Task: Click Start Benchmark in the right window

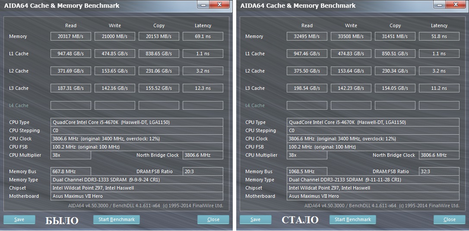Action: coord(353,219)
